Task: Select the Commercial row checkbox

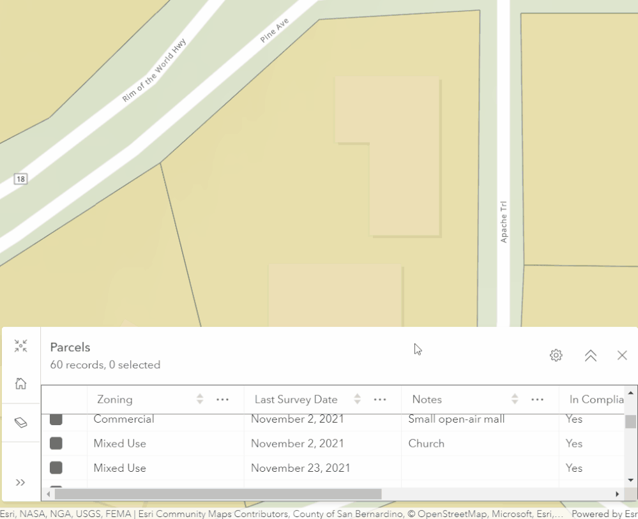Action: pyautogui.click(x=56, y=420)
